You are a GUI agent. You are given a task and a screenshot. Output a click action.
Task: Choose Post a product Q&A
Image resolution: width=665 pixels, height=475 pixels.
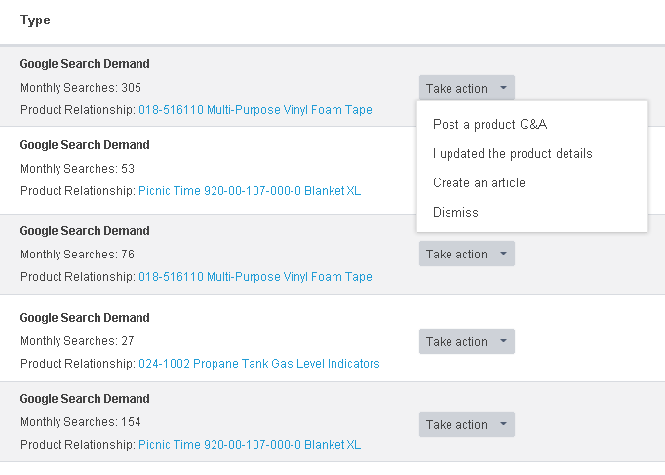489,124
